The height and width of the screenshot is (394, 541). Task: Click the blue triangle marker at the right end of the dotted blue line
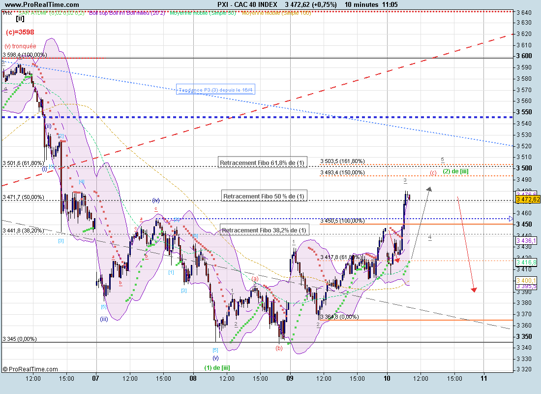511,219
